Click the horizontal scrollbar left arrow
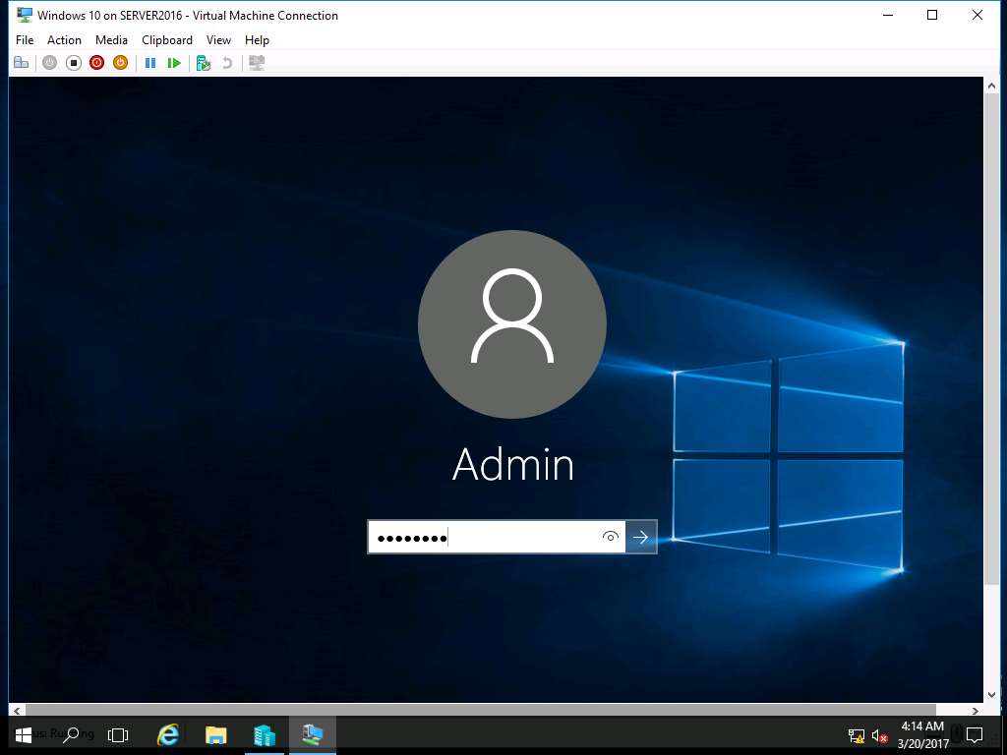This screenshot has height=755, width=1007. [x=17, y=710]
